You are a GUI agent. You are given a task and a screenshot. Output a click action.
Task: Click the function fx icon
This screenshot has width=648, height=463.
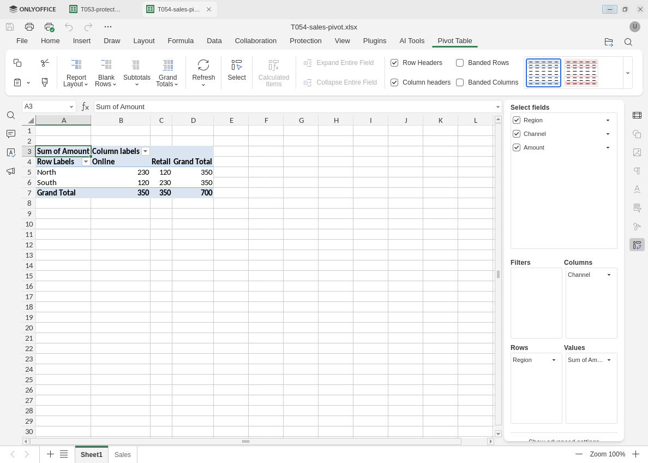(85, 107)
